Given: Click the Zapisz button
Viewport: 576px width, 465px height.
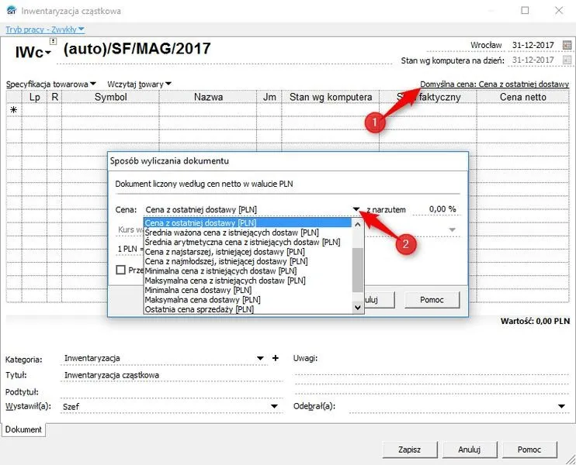Looking at the screenshot, I should coord(410,449).
